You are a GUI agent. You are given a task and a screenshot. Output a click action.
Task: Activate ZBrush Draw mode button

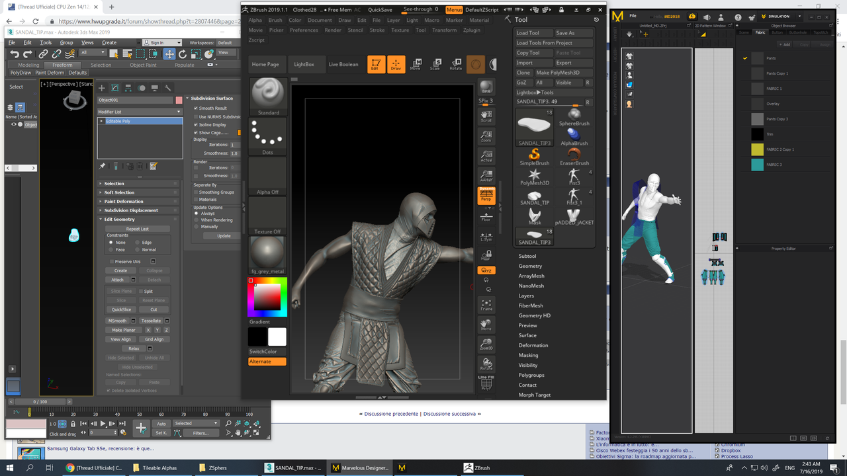pos(396,64)
